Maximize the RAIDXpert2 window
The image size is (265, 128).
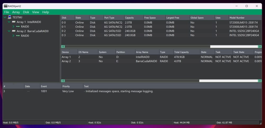point(246,6)
